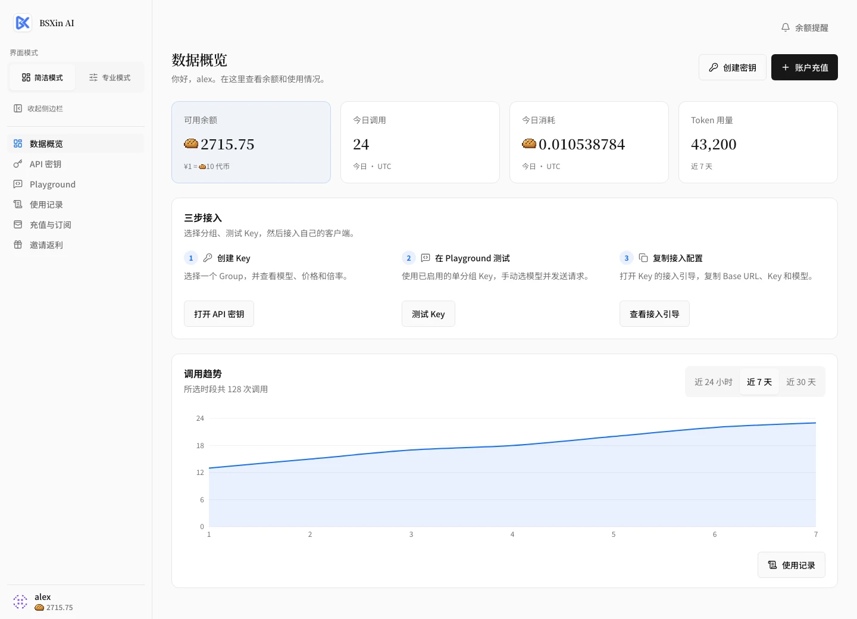Click 收起侧边栏 to collapse sidebar
This screenshot has height=619, width=857.
(x=38, y=108)
